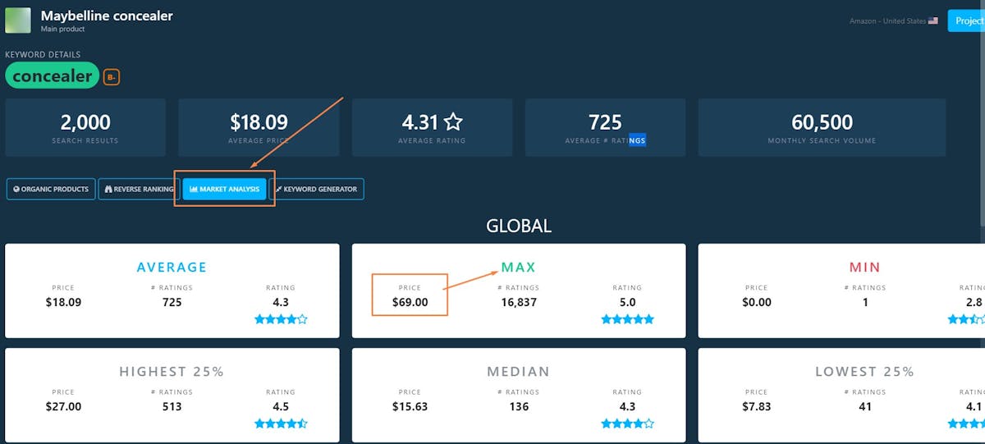
Task: Click the $69.00 max price value
Action: tap(410, 302)
